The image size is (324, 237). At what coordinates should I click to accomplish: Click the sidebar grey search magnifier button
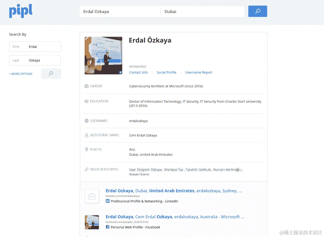(51, 74)
